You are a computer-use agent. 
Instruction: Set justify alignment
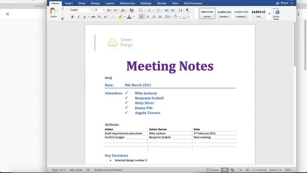160,17
